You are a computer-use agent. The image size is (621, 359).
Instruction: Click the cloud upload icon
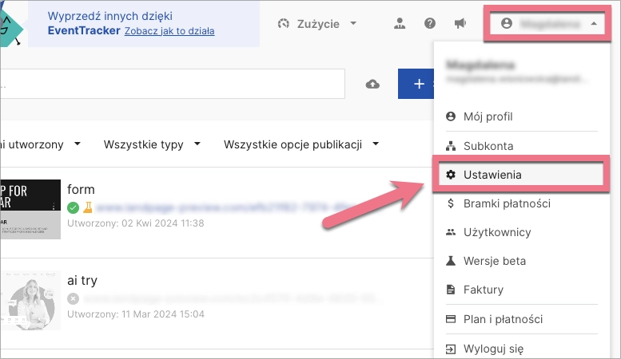tap(372, 85)
